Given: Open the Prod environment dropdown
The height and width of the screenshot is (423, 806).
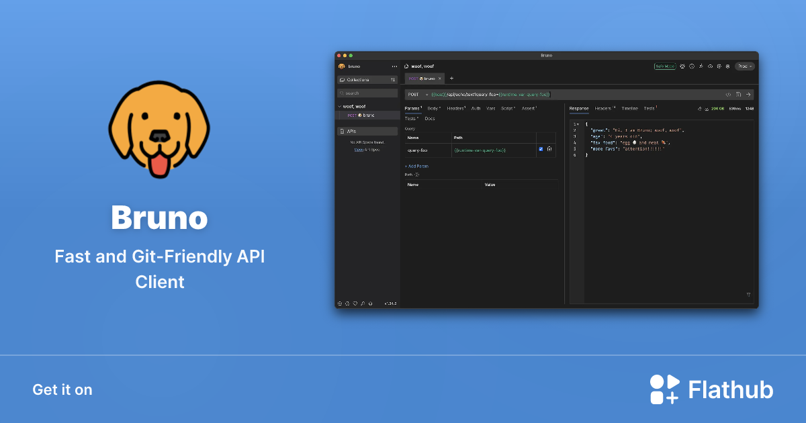Looking at the screenshot, I should (x=744, y=66).
